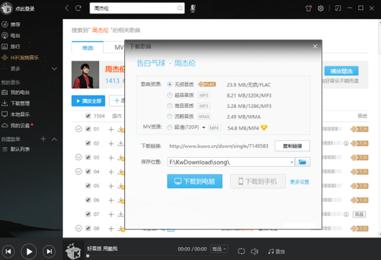This screenshot has height=260, width=381.
Task: Select 超品音质 320K MP3 option
Action: [x=170, y=95]
